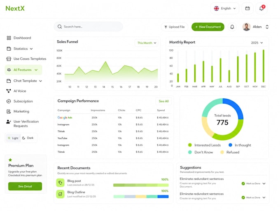Click the Marketing icon
Screen dimensions: 280x211
(x=9, y=111)
